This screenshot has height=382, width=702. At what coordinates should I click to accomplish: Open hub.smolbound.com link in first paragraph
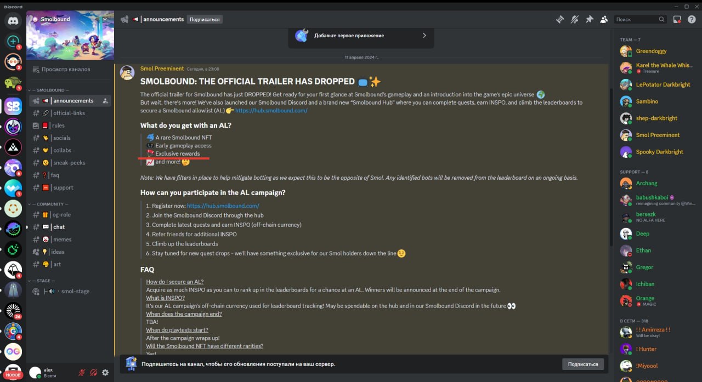pyautogui.click(x=271, y=110)
